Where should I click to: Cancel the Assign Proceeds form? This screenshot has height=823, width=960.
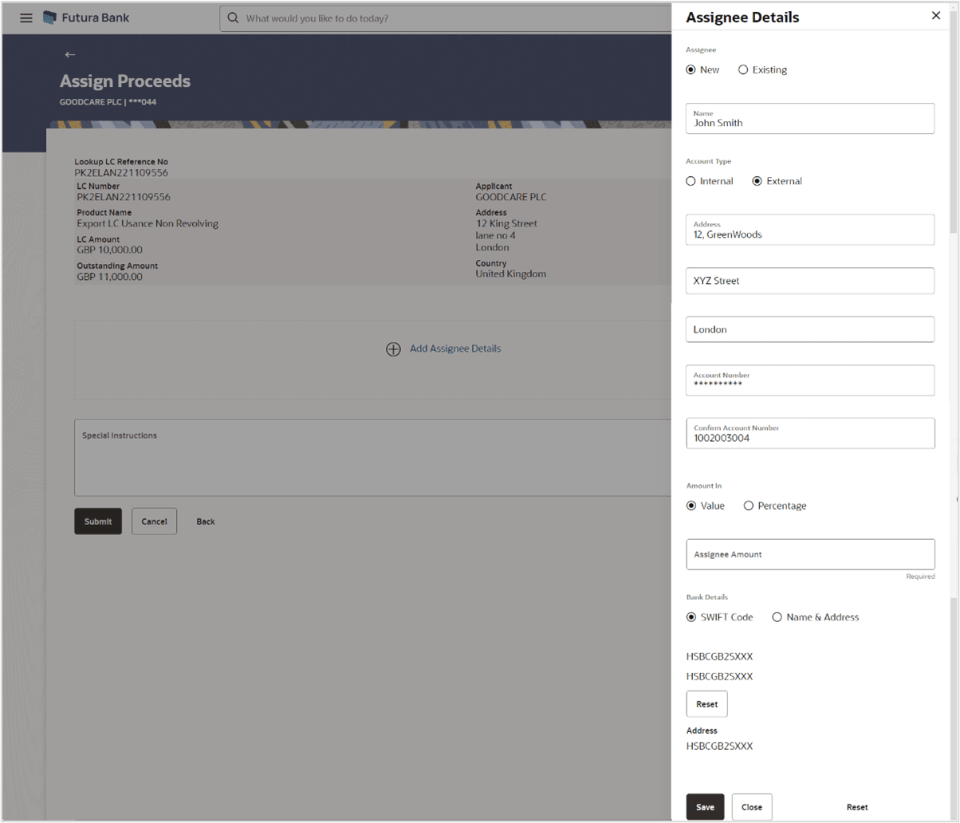[154, 521]
